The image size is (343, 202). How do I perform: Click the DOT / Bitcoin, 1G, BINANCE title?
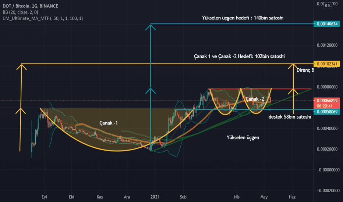[30, 6]
